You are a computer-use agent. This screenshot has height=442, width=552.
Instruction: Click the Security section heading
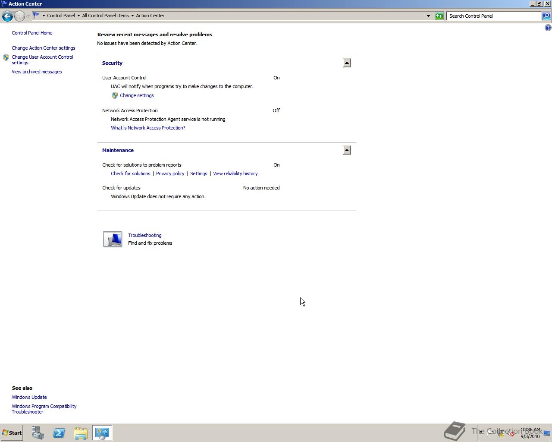click(112, 63)
